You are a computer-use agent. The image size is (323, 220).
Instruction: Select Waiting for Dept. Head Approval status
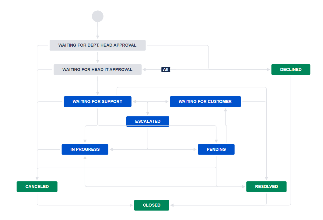point(98,45)
